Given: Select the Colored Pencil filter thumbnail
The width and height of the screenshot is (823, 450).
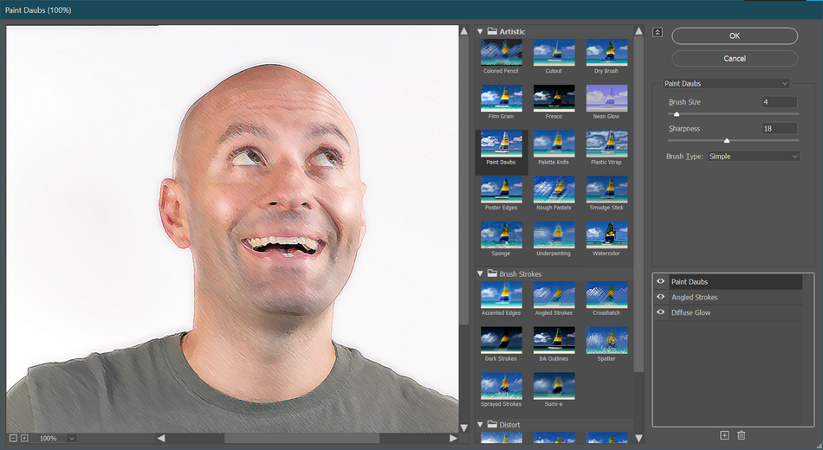Looking at the screenshot, I should 502,53.
